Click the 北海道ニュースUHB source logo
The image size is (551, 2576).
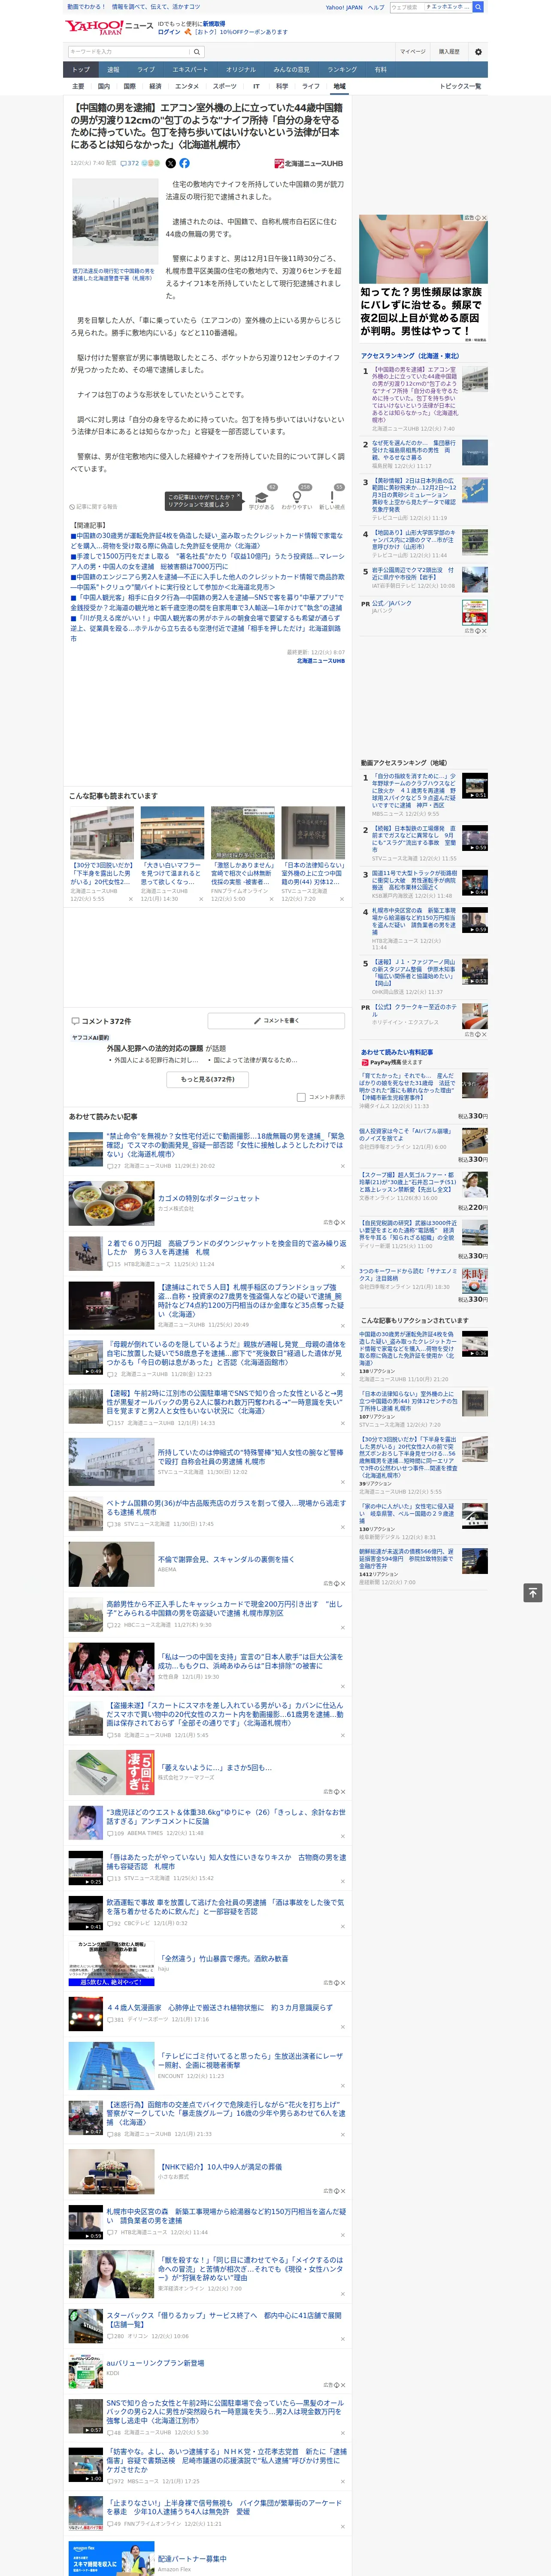click(x=309, y=163)
